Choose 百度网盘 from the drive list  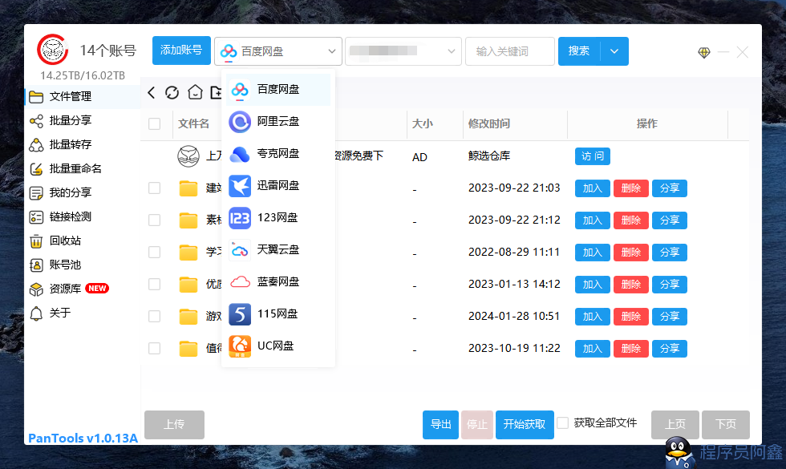pos(278,90)
